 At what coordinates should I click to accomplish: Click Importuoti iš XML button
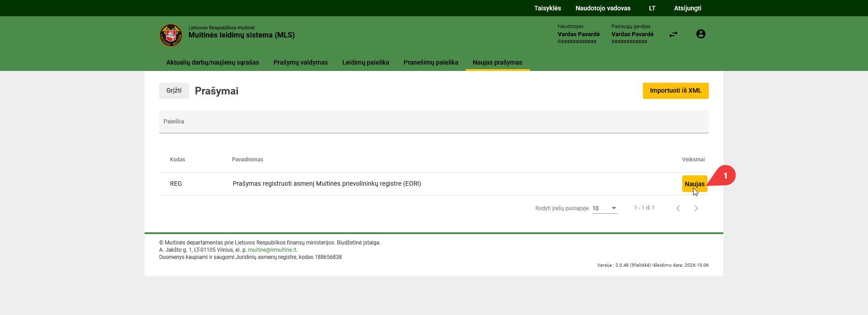(676, 91)
